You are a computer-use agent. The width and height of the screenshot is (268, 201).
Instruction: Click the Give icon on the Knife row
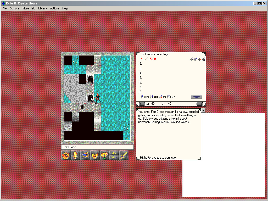pyautogui.click(x=196, y=59)
